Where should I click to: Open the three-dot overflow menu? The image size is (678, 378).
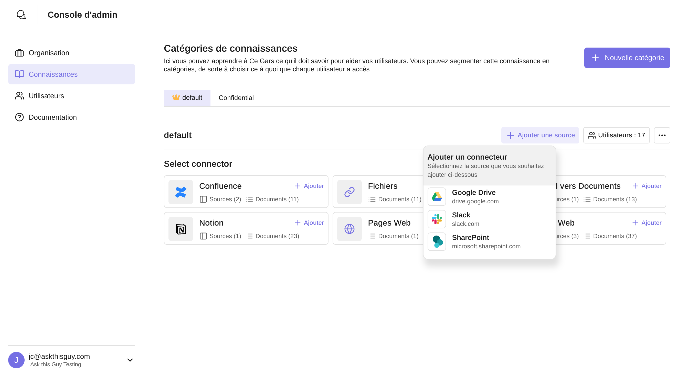(662, 135)
